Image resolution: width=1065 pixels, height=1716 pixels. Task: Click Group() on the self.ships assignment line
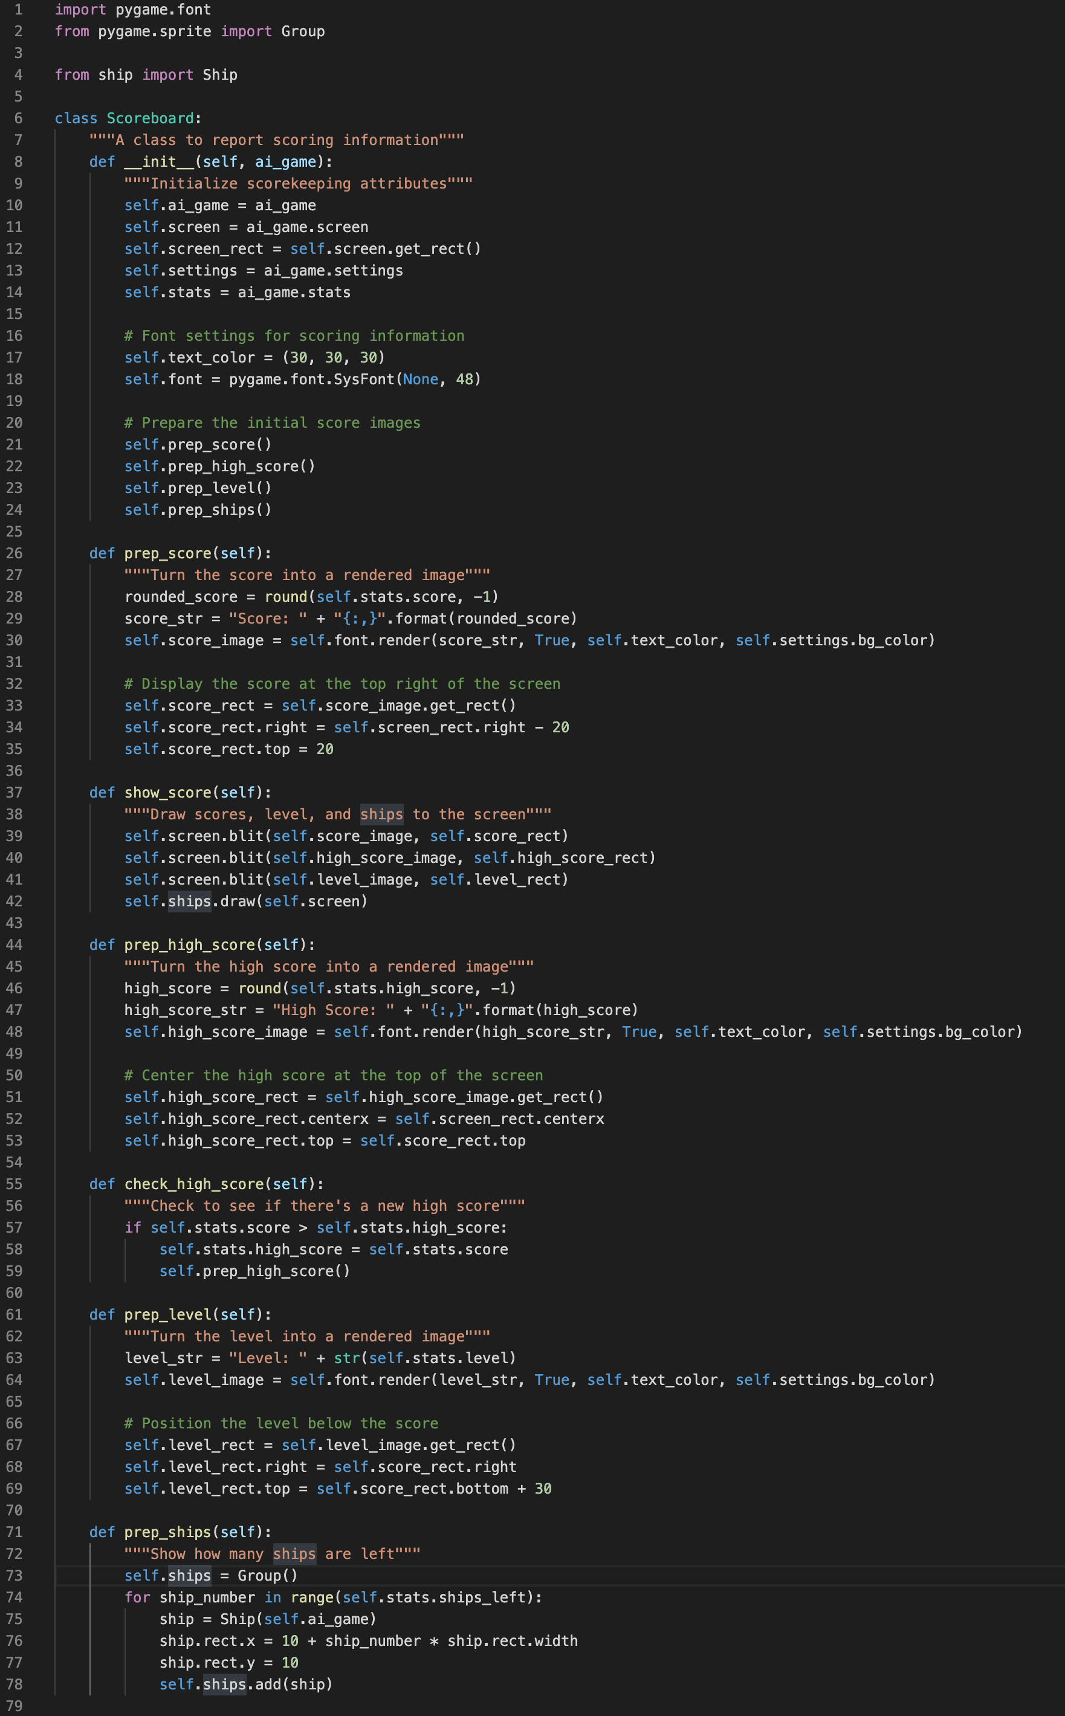pyautogui.click(x=268, y=1576)
